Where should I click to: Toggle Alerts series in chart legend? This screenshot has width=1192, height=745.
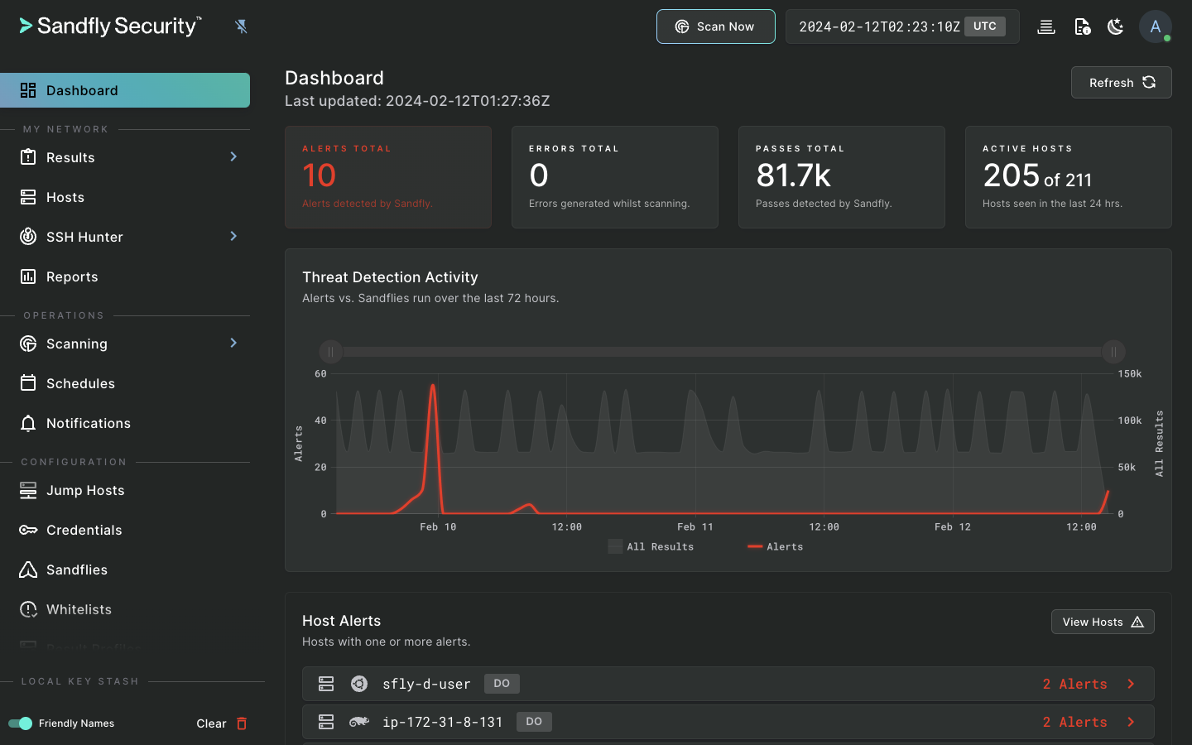[x=775, y=546]
